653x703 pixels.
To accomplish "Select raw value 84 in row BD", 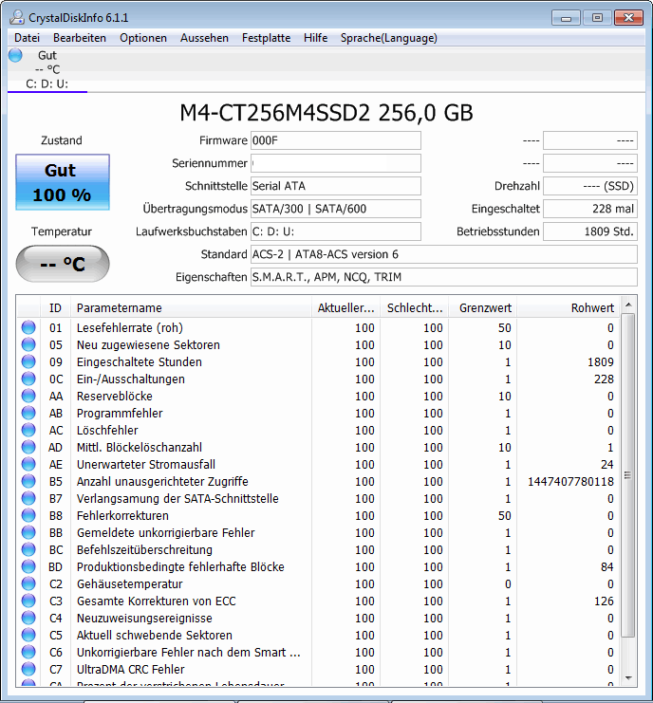I will tap(607, 566).
